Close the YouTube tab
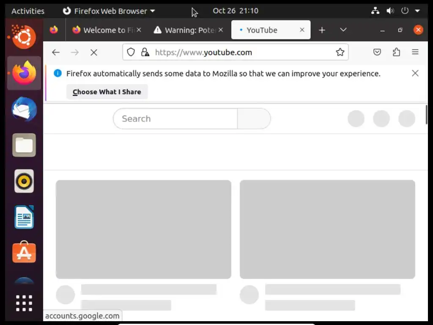The width and height of the screenshot is (433, 325). [x=302, y=30]
